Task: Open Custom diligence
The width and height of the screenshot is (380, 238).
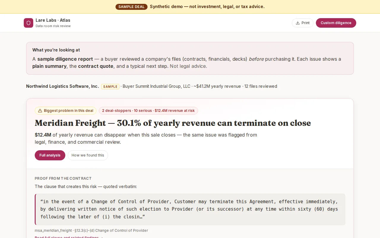Action: pos(336,23)
